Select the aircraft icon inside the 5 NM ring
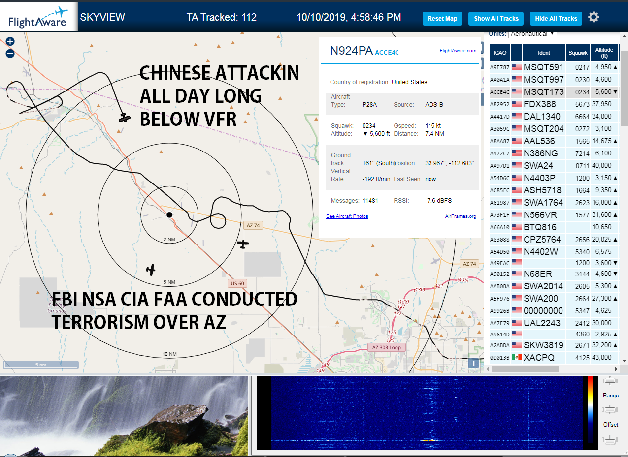Screen dimensions: 628x457 pos(151,270)
